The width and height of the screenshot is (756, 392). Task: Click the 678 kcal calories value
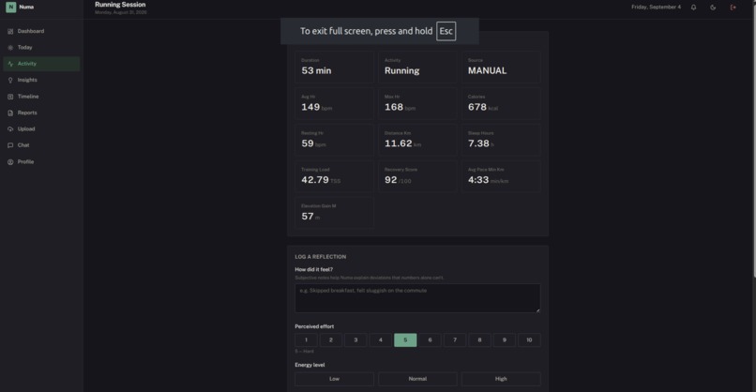[483, 107]
